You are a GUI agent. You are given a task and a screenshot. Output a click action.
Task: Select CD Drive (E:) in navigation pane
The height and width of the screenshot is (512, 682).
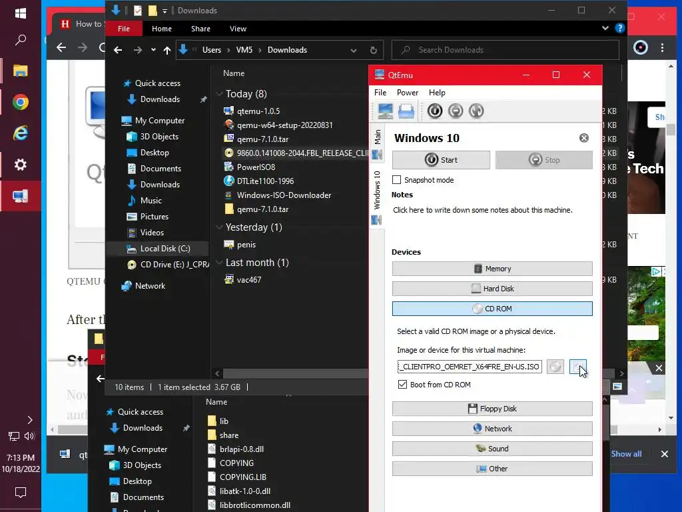coord(169,265)
